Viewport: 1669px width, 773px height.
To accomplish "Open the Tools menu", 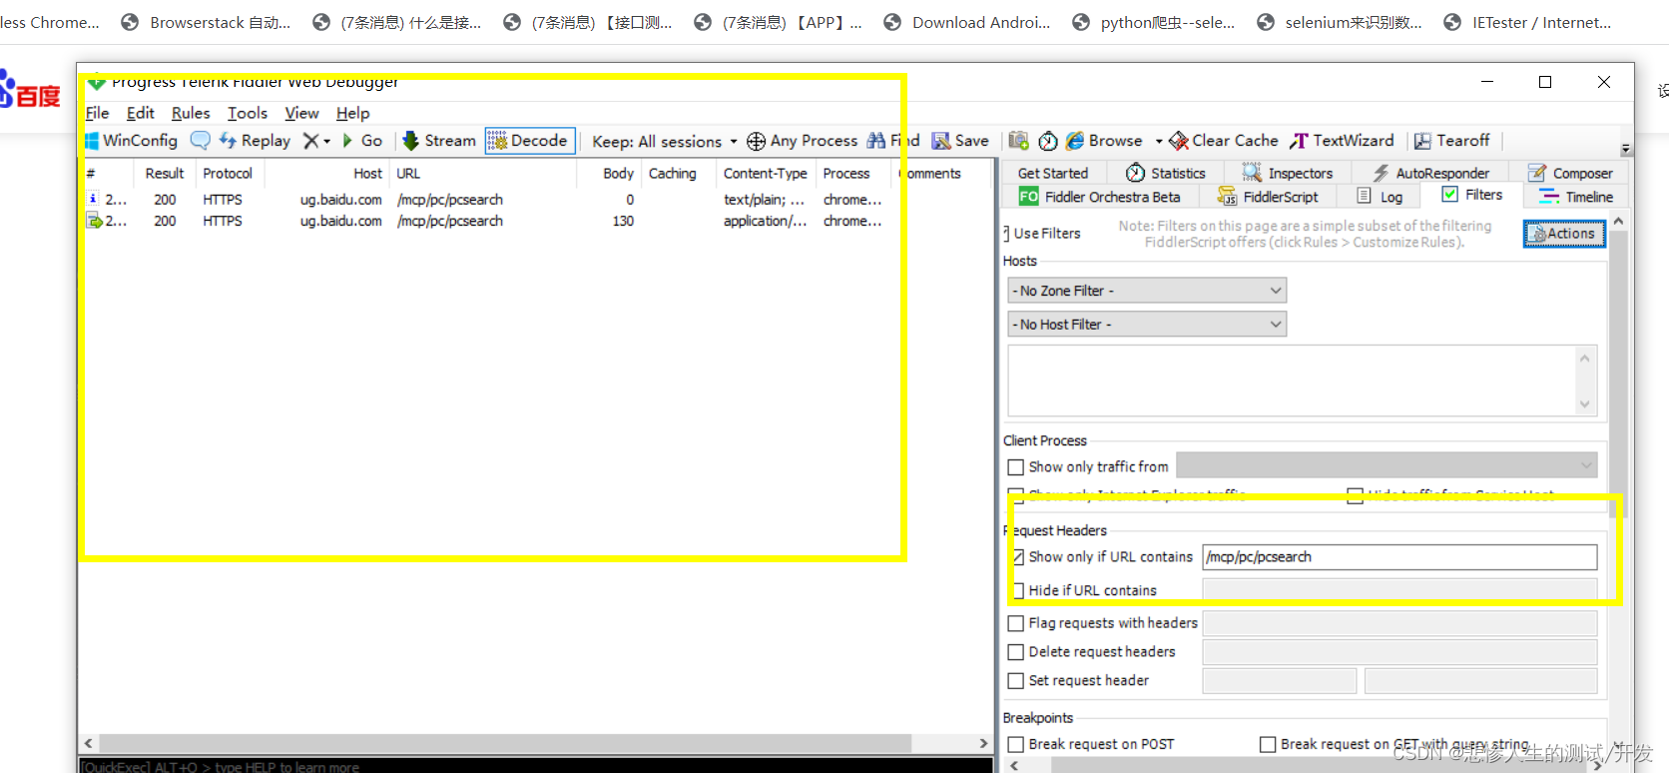I will [248, 113].
